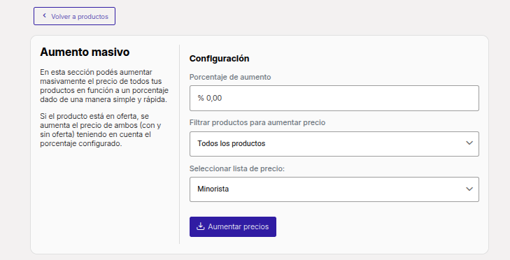Click the Todos los productos selected text
Image resolution: width=510 pixels, height=260 pixels.
click(x=232, y=144)
